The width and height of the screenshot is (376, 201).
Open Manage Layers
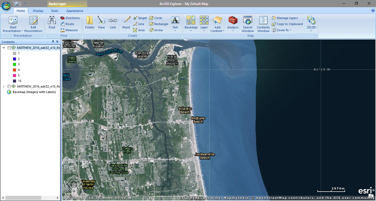[x=285, y=18]
